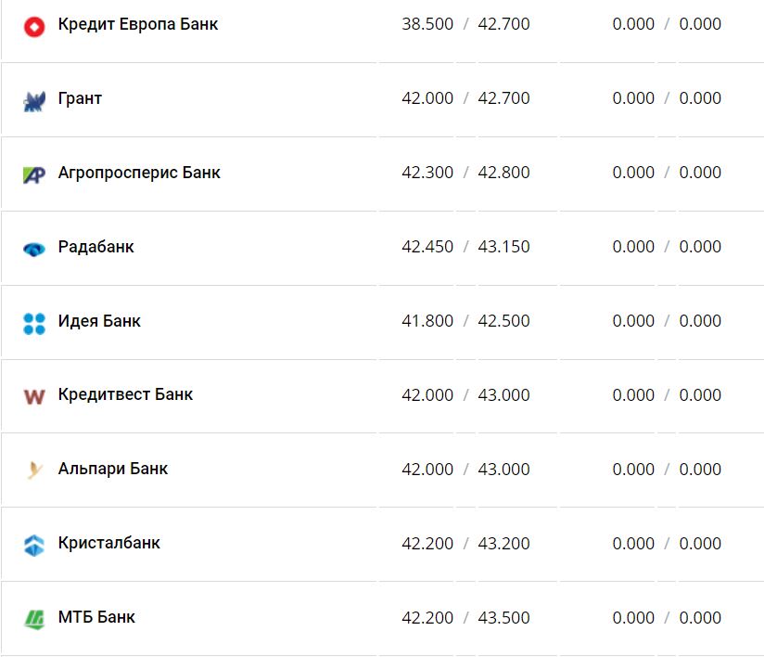
Task: Click the Идея Банк four-dots logo
Action: pyautogui.click(x=34, y=323)
